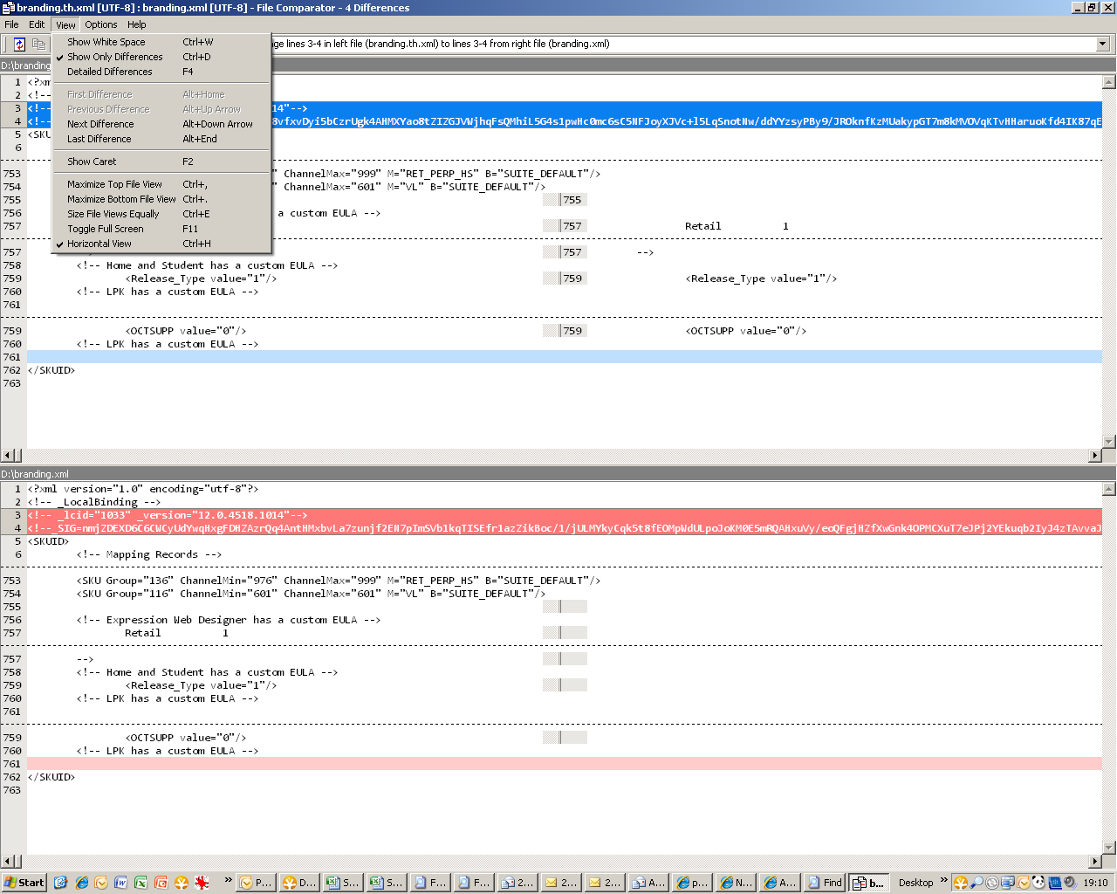Uncheck Show Only Differences
This screenshot has height=894, width=1117.
[161, 57]
